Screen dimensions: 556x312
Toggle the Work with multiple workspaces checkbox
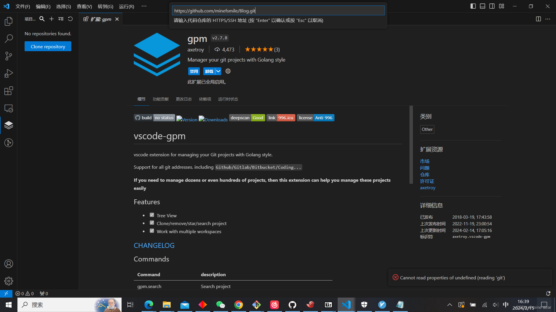pyautogui.click(x=152, y=231)
